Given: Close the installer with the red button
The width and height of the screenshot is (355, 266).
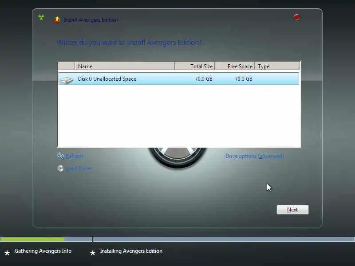Looking at the screenshot, I should pos(296,17).
